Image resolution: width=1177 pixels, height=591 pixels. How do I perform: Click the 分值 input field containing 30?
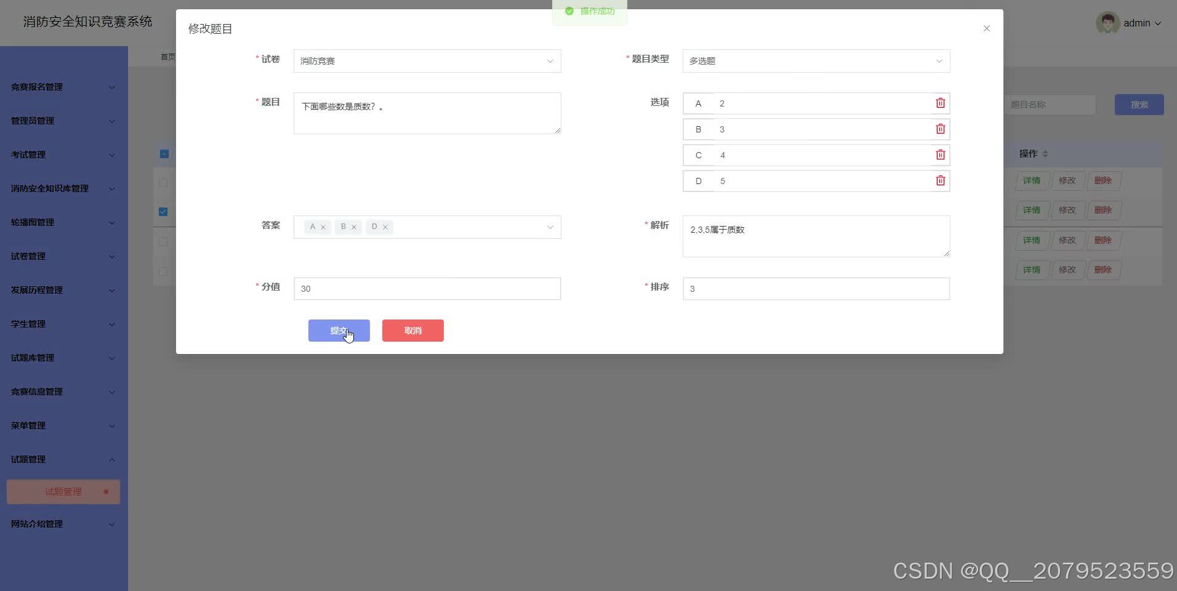pyautogui.click(x=427, y=288)
